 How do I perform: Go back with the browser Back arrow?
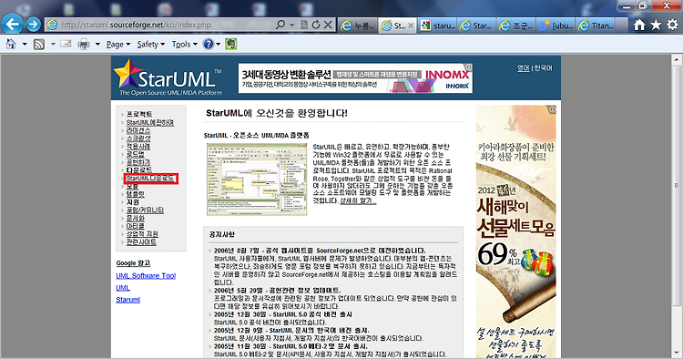12,24
